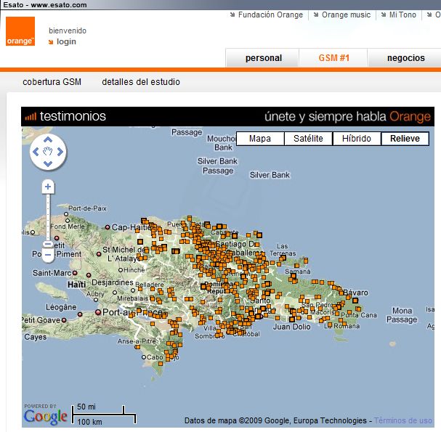Open cobertura GSM submenu item
This screenshot has width=441, height=432.
click(52, 82)
